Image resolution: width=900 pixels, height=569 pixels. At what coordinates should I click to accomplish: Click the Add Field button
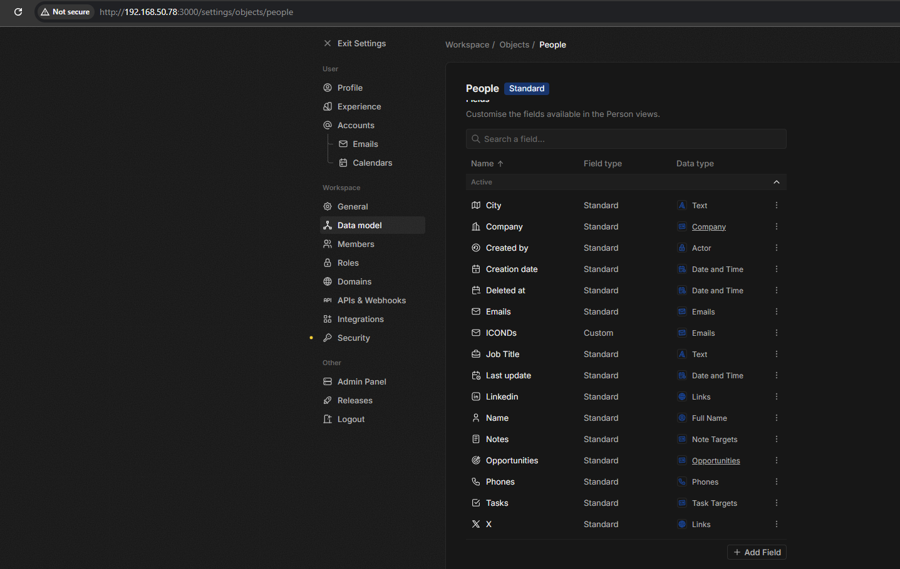pos(757,552)
